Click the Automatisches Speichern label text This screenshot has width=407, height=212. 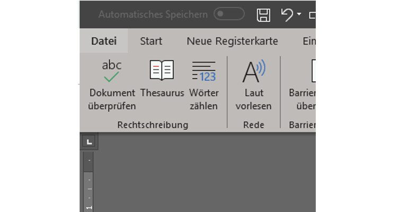tap(153, 14)
